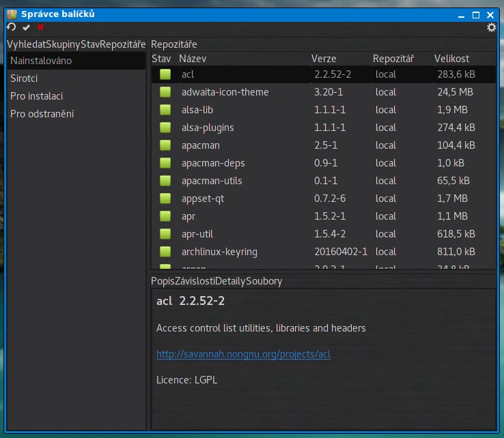This screenshot has height=438, width=504.
Task: Open the Soubory tab
Action: click(x=264, y=281)
